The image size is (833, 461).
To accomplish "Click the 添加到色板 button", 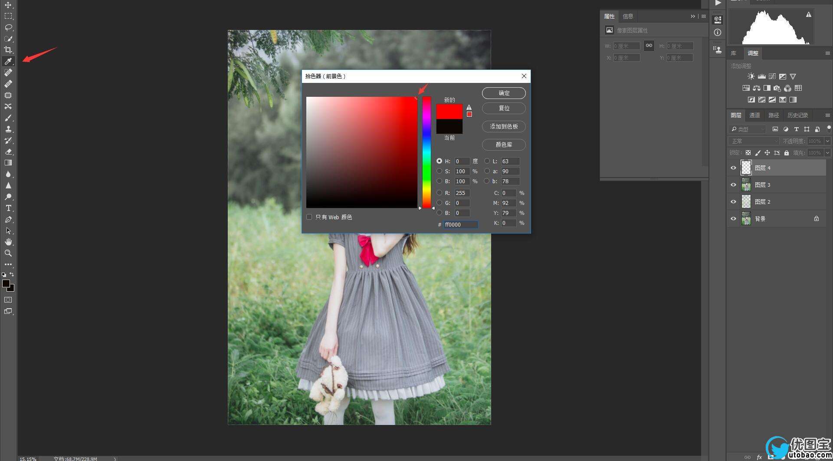I will click(504, 126).
